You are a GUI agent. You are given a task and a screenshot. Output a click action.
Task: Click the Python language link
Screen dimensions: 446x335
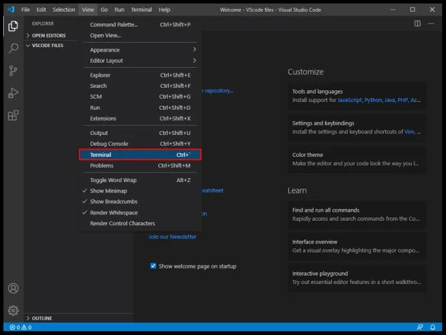373,100
